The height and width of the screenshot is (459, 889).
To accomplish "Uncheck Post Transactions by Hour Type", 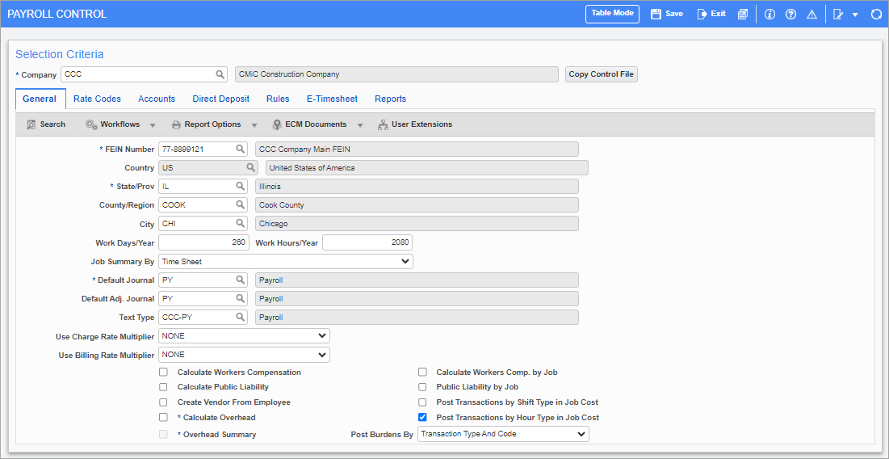I will (422, 418).
